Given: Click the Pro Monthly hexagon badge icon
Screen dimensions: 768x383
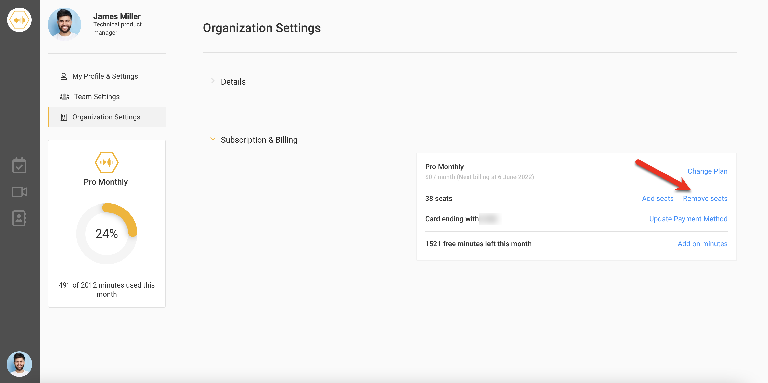Looking at the screenshot, I should coord(107,162).
